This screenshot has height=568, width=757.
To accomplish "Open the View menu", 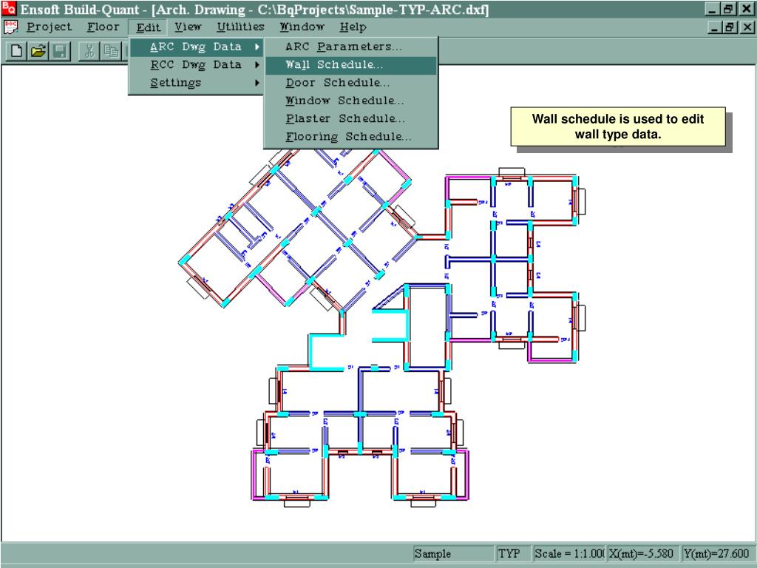I will click(188, 27).
